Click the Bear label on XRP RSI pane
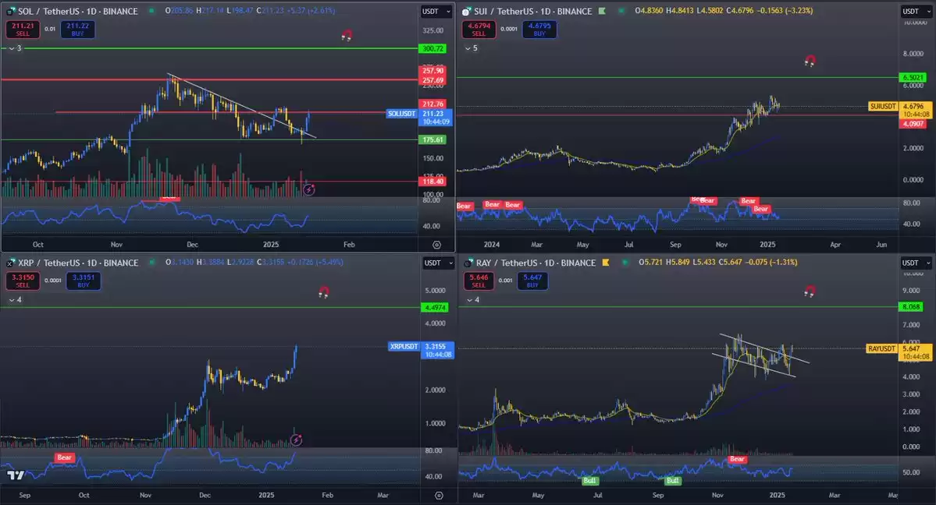This screenshot has height=505, width=936. 65,457
